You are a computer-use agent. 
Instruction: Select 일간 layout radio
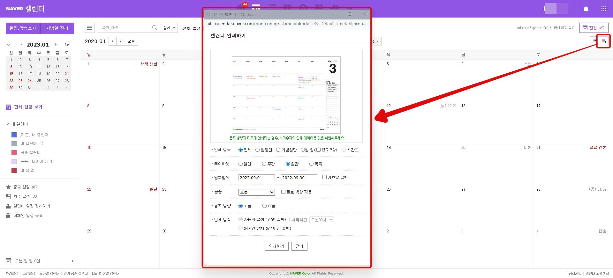click(240, 164)
